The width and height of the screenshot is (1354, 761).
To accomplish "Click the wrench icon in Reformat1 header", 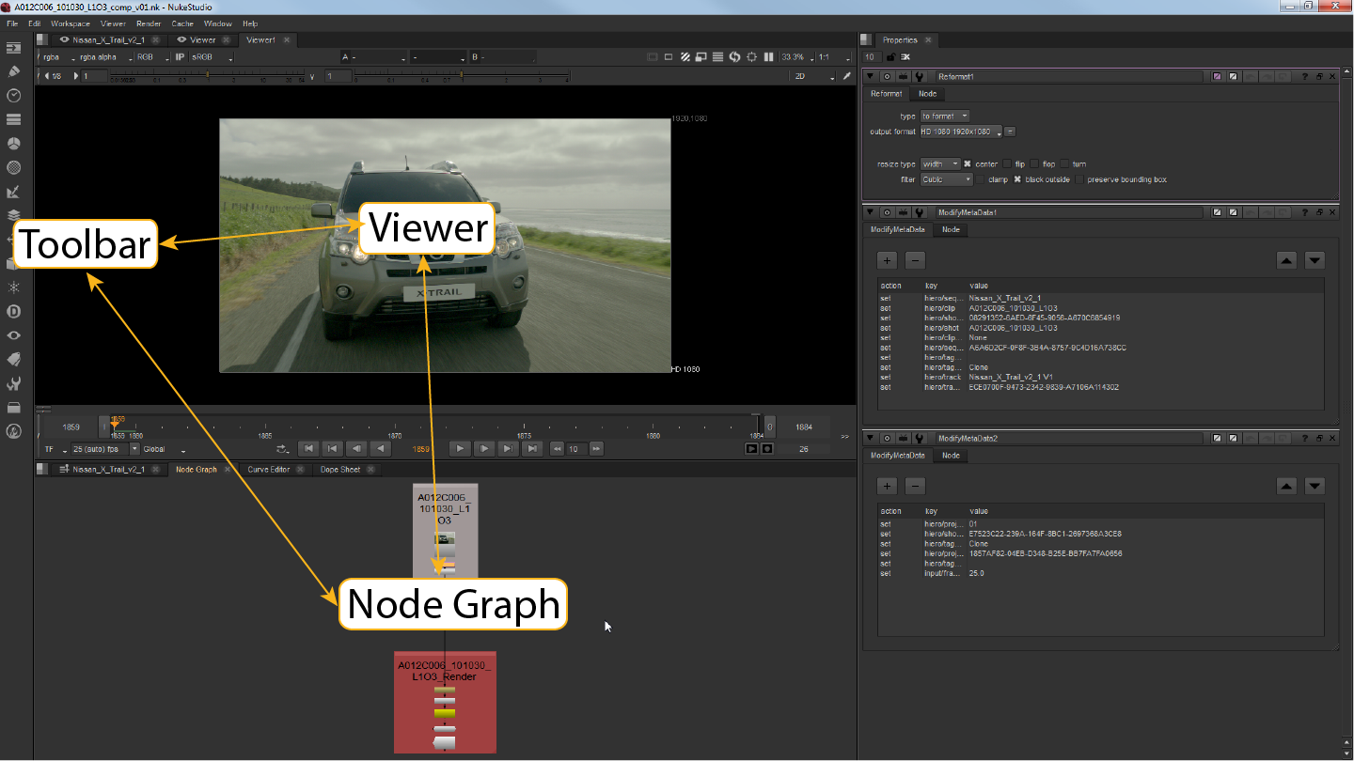I will [919, 76].
